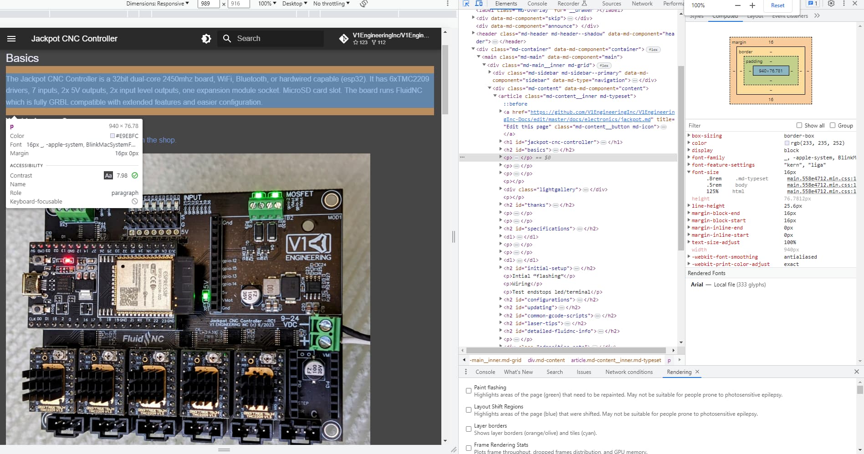Switch to the Sources tab
864x454 pixels.
tap(611, 4)
